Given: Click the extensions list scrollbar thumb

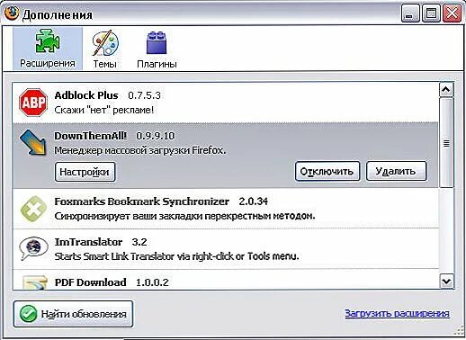Looking at the screenshot, I should point(446,143).
